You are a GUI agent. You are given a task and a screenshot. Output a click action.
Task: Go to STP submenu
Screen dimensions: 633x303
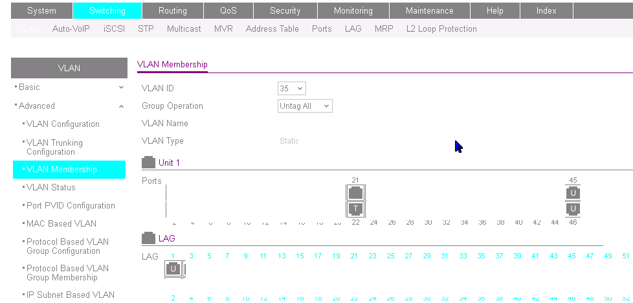146,28
